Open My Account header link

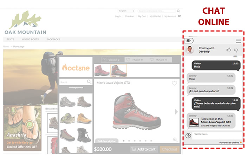(x=170, y=16)
